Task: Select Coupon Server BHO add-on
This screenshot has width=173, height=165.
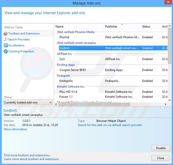Action: (72, 70)
